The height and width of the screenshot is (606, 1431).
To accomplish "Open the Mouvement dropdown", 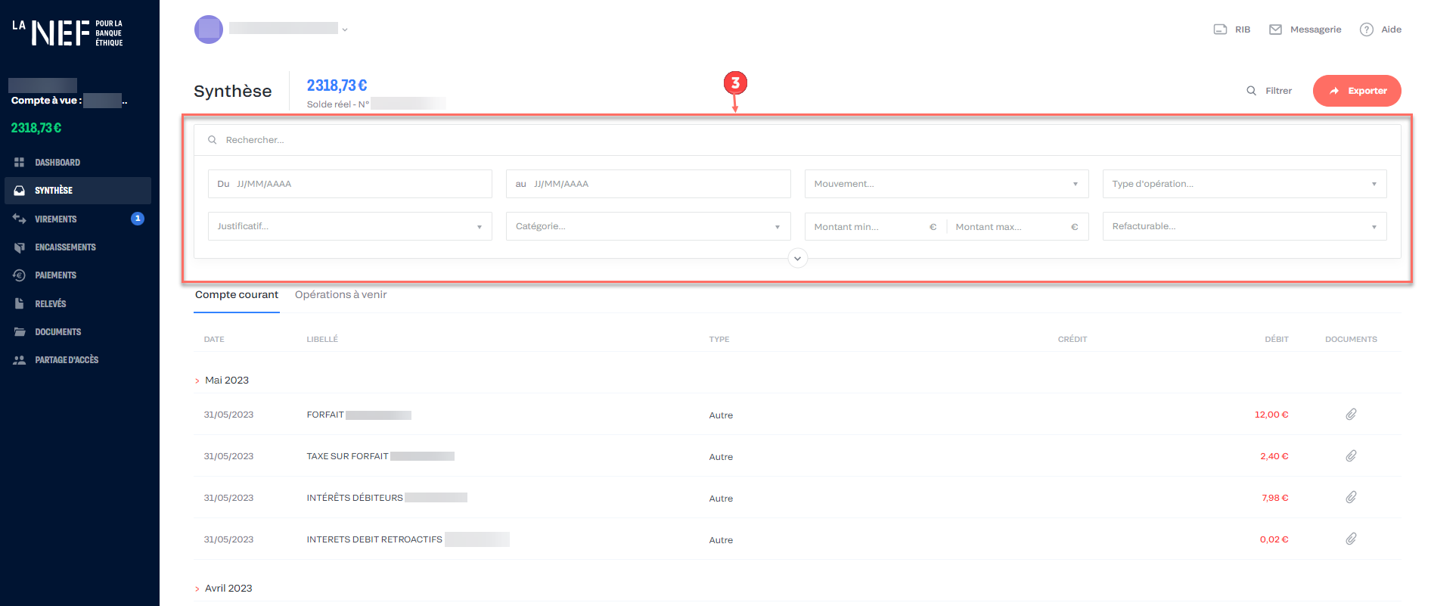I will pos(945,184).
